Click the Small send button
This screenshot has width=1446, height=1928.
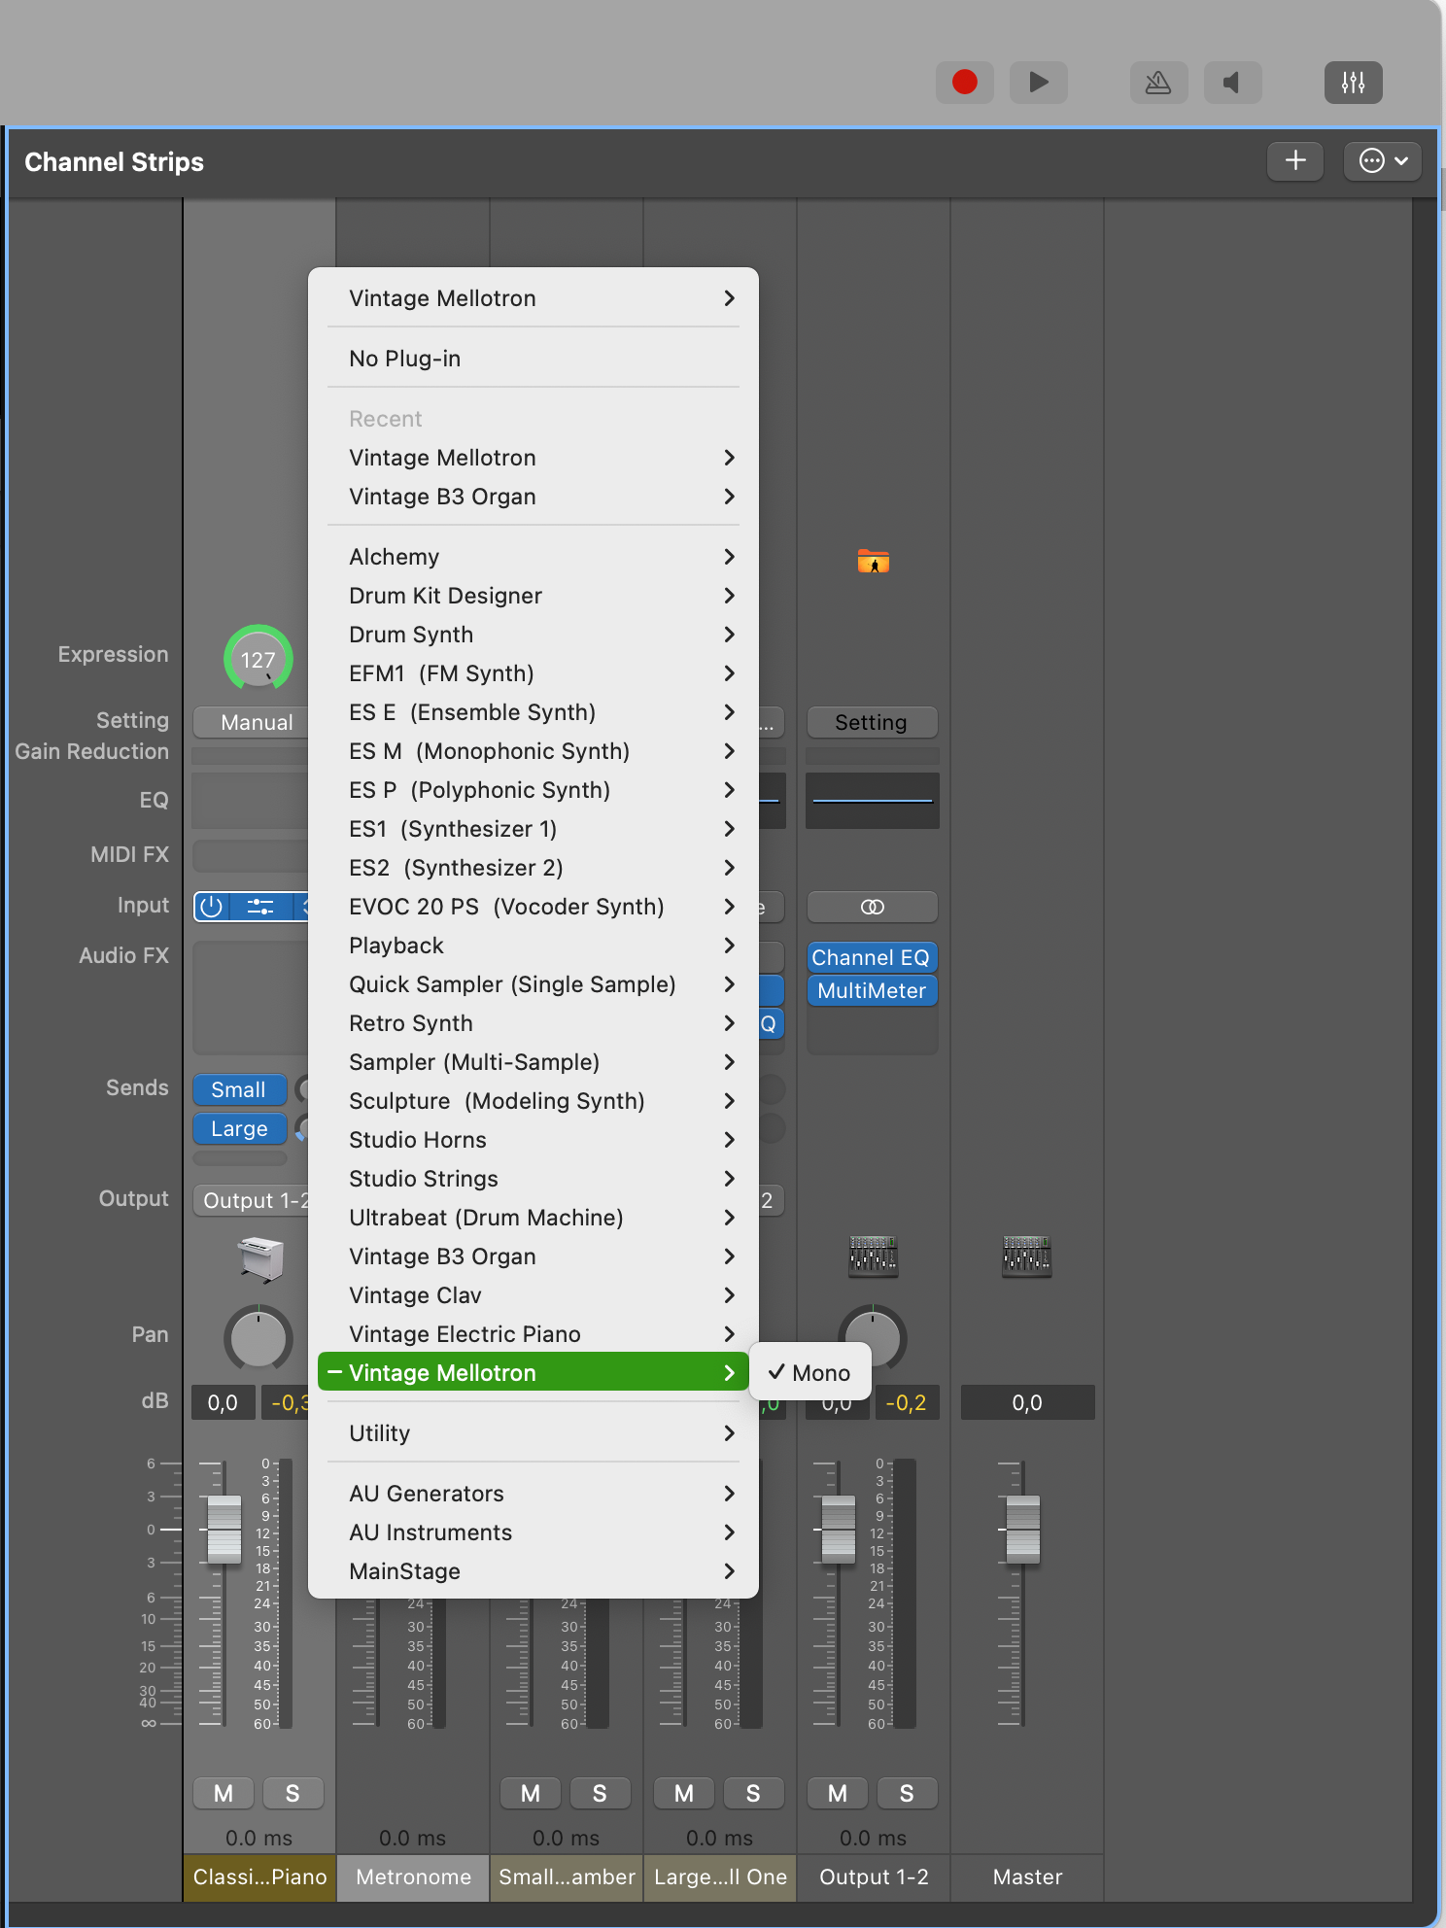[x=240, y=1089]
